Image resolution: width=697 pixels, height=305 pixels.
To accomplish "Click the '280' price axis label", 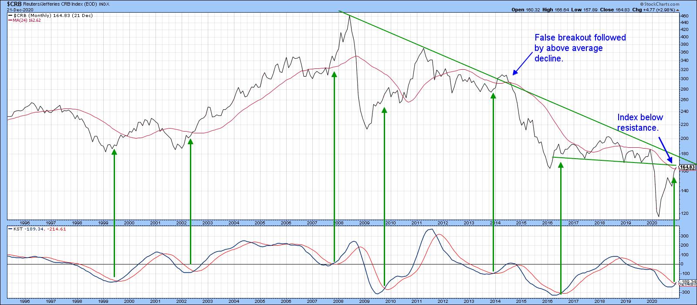I will [683, 89].
